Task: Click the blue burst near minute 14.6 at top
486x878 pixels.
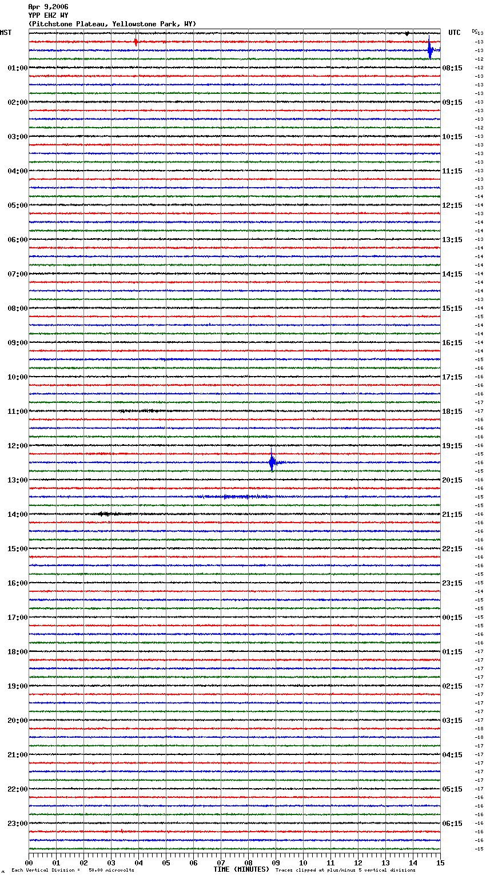Action: click(x=431, y=49)
